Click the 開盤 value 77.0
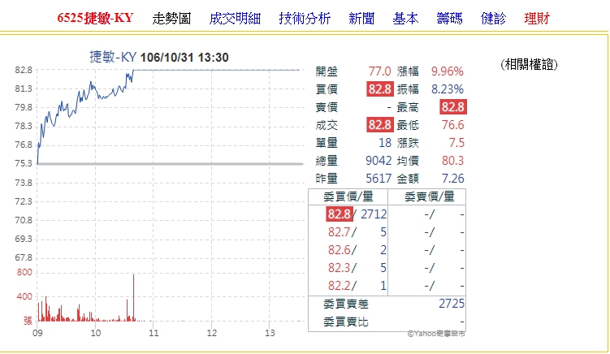This screenshot has height=354, width=610. click(379, 71)
